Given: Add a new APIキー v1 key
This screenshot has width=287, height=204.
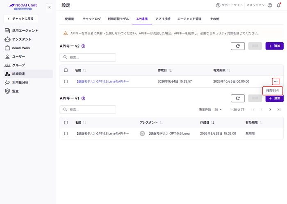Looking at the screenshot, I should pos(274,98).
